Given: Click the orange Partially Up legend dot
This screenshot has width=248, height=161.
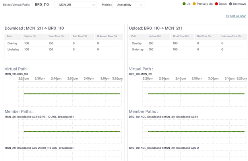Looking at the screenshot, I should coord(194,4).
